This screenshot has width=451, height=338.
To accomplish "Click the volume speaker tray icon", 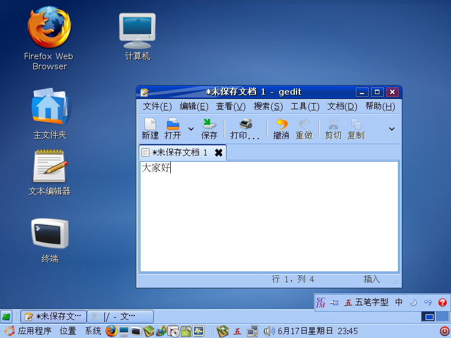I will click(x=269, y=331).
